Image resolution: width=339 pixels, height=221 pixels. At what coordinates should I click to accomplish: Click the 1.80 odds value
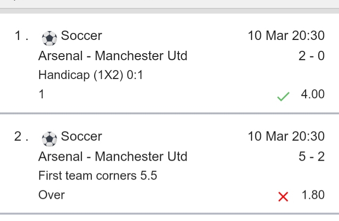[313, 195]
